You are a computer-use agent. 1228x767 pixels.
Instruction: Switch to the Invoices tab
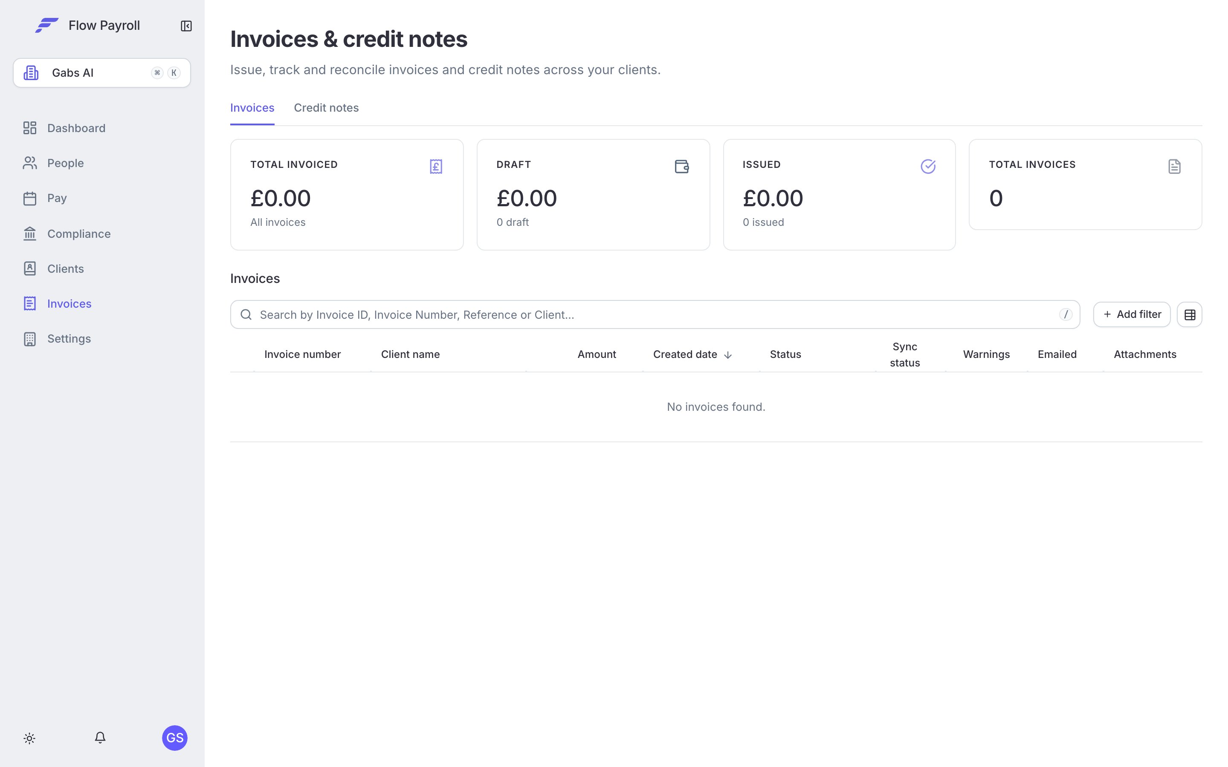[x=252, y=107]
